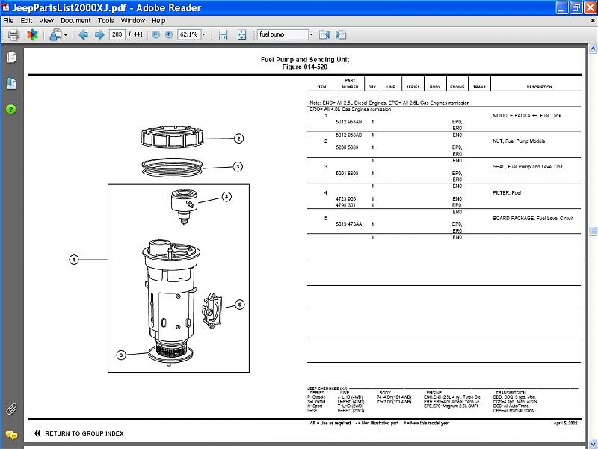The width and height of the screenshot is (598, 449).
Task: Click the Find Previous icon beside the search box
Action: pyautogui.click(x=324, y=34)
